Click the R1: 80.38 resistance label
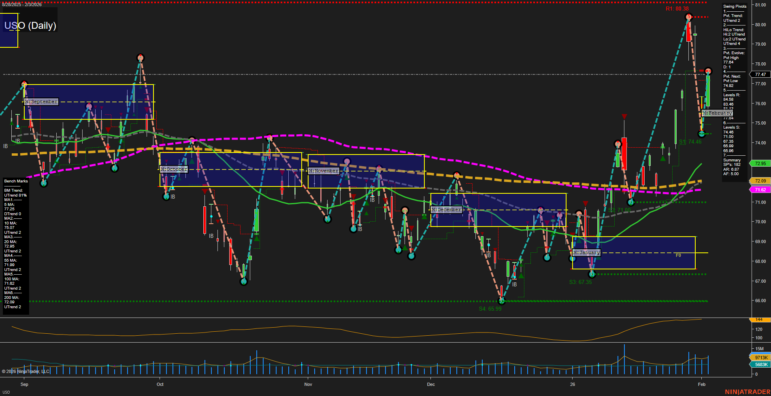 pos(677,8)
